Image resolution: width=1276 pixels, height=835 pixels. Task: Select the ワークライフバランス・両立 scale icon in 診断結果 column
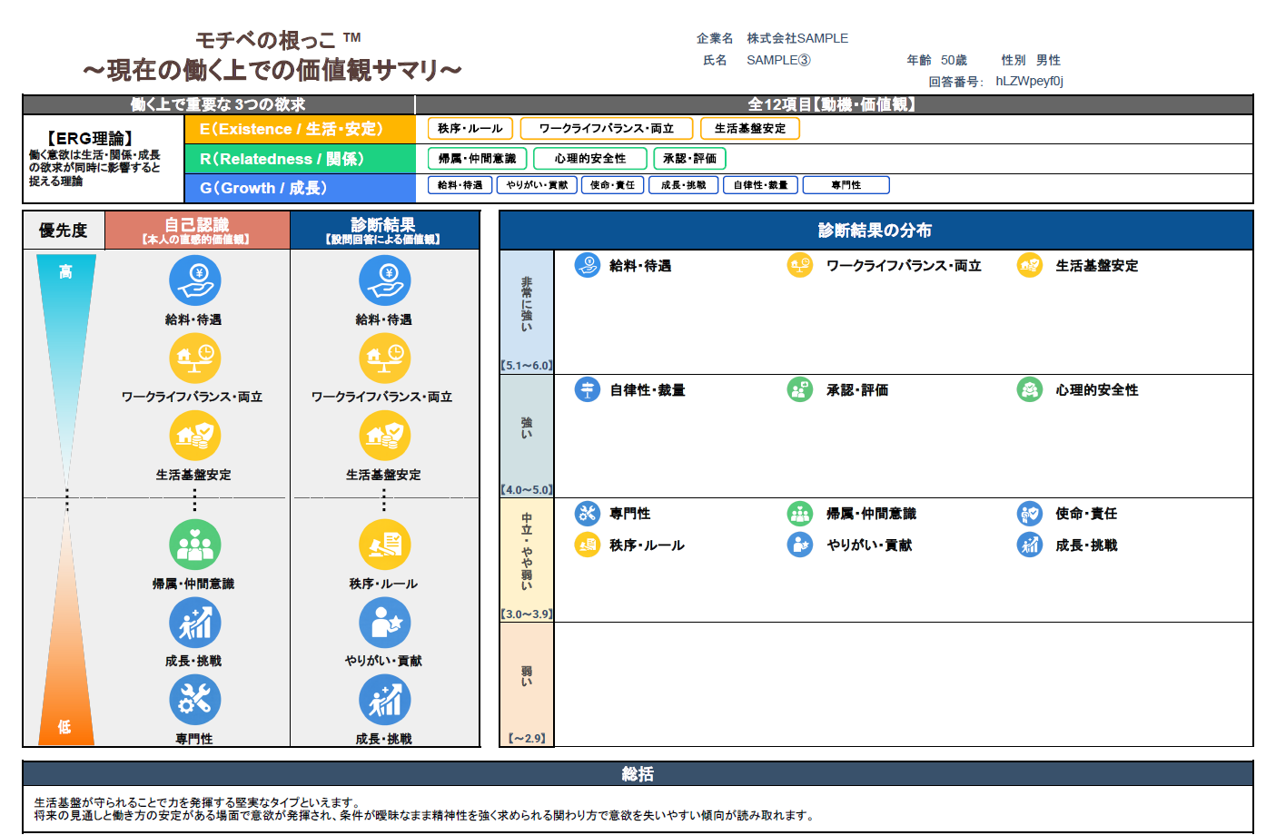(384, 359)
